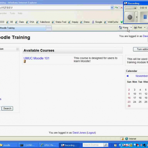This screenshot has height=148, width=148.
Task: Open the Claim favorites link
Action: (x=20, y=22)
